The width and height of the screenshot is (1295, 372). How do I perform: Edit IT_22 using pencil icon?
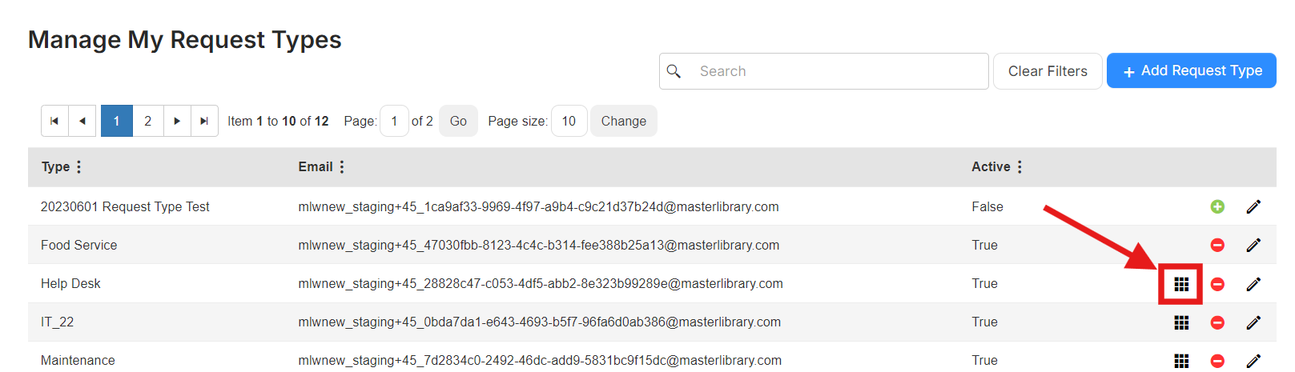(1253, 322)
